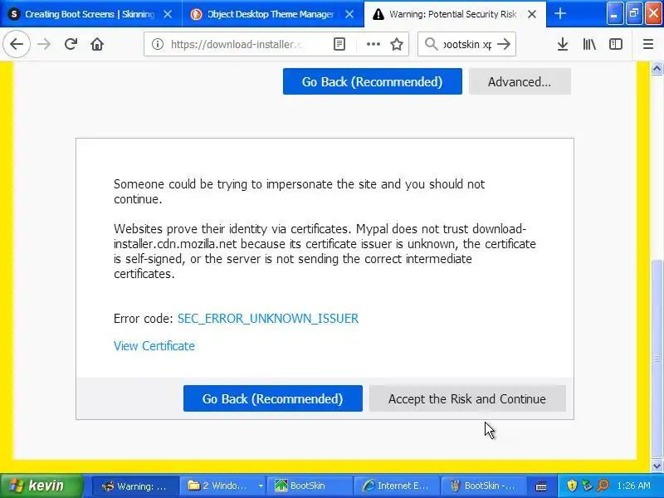Close the Warning: Potential Security Risk tab

532,14
